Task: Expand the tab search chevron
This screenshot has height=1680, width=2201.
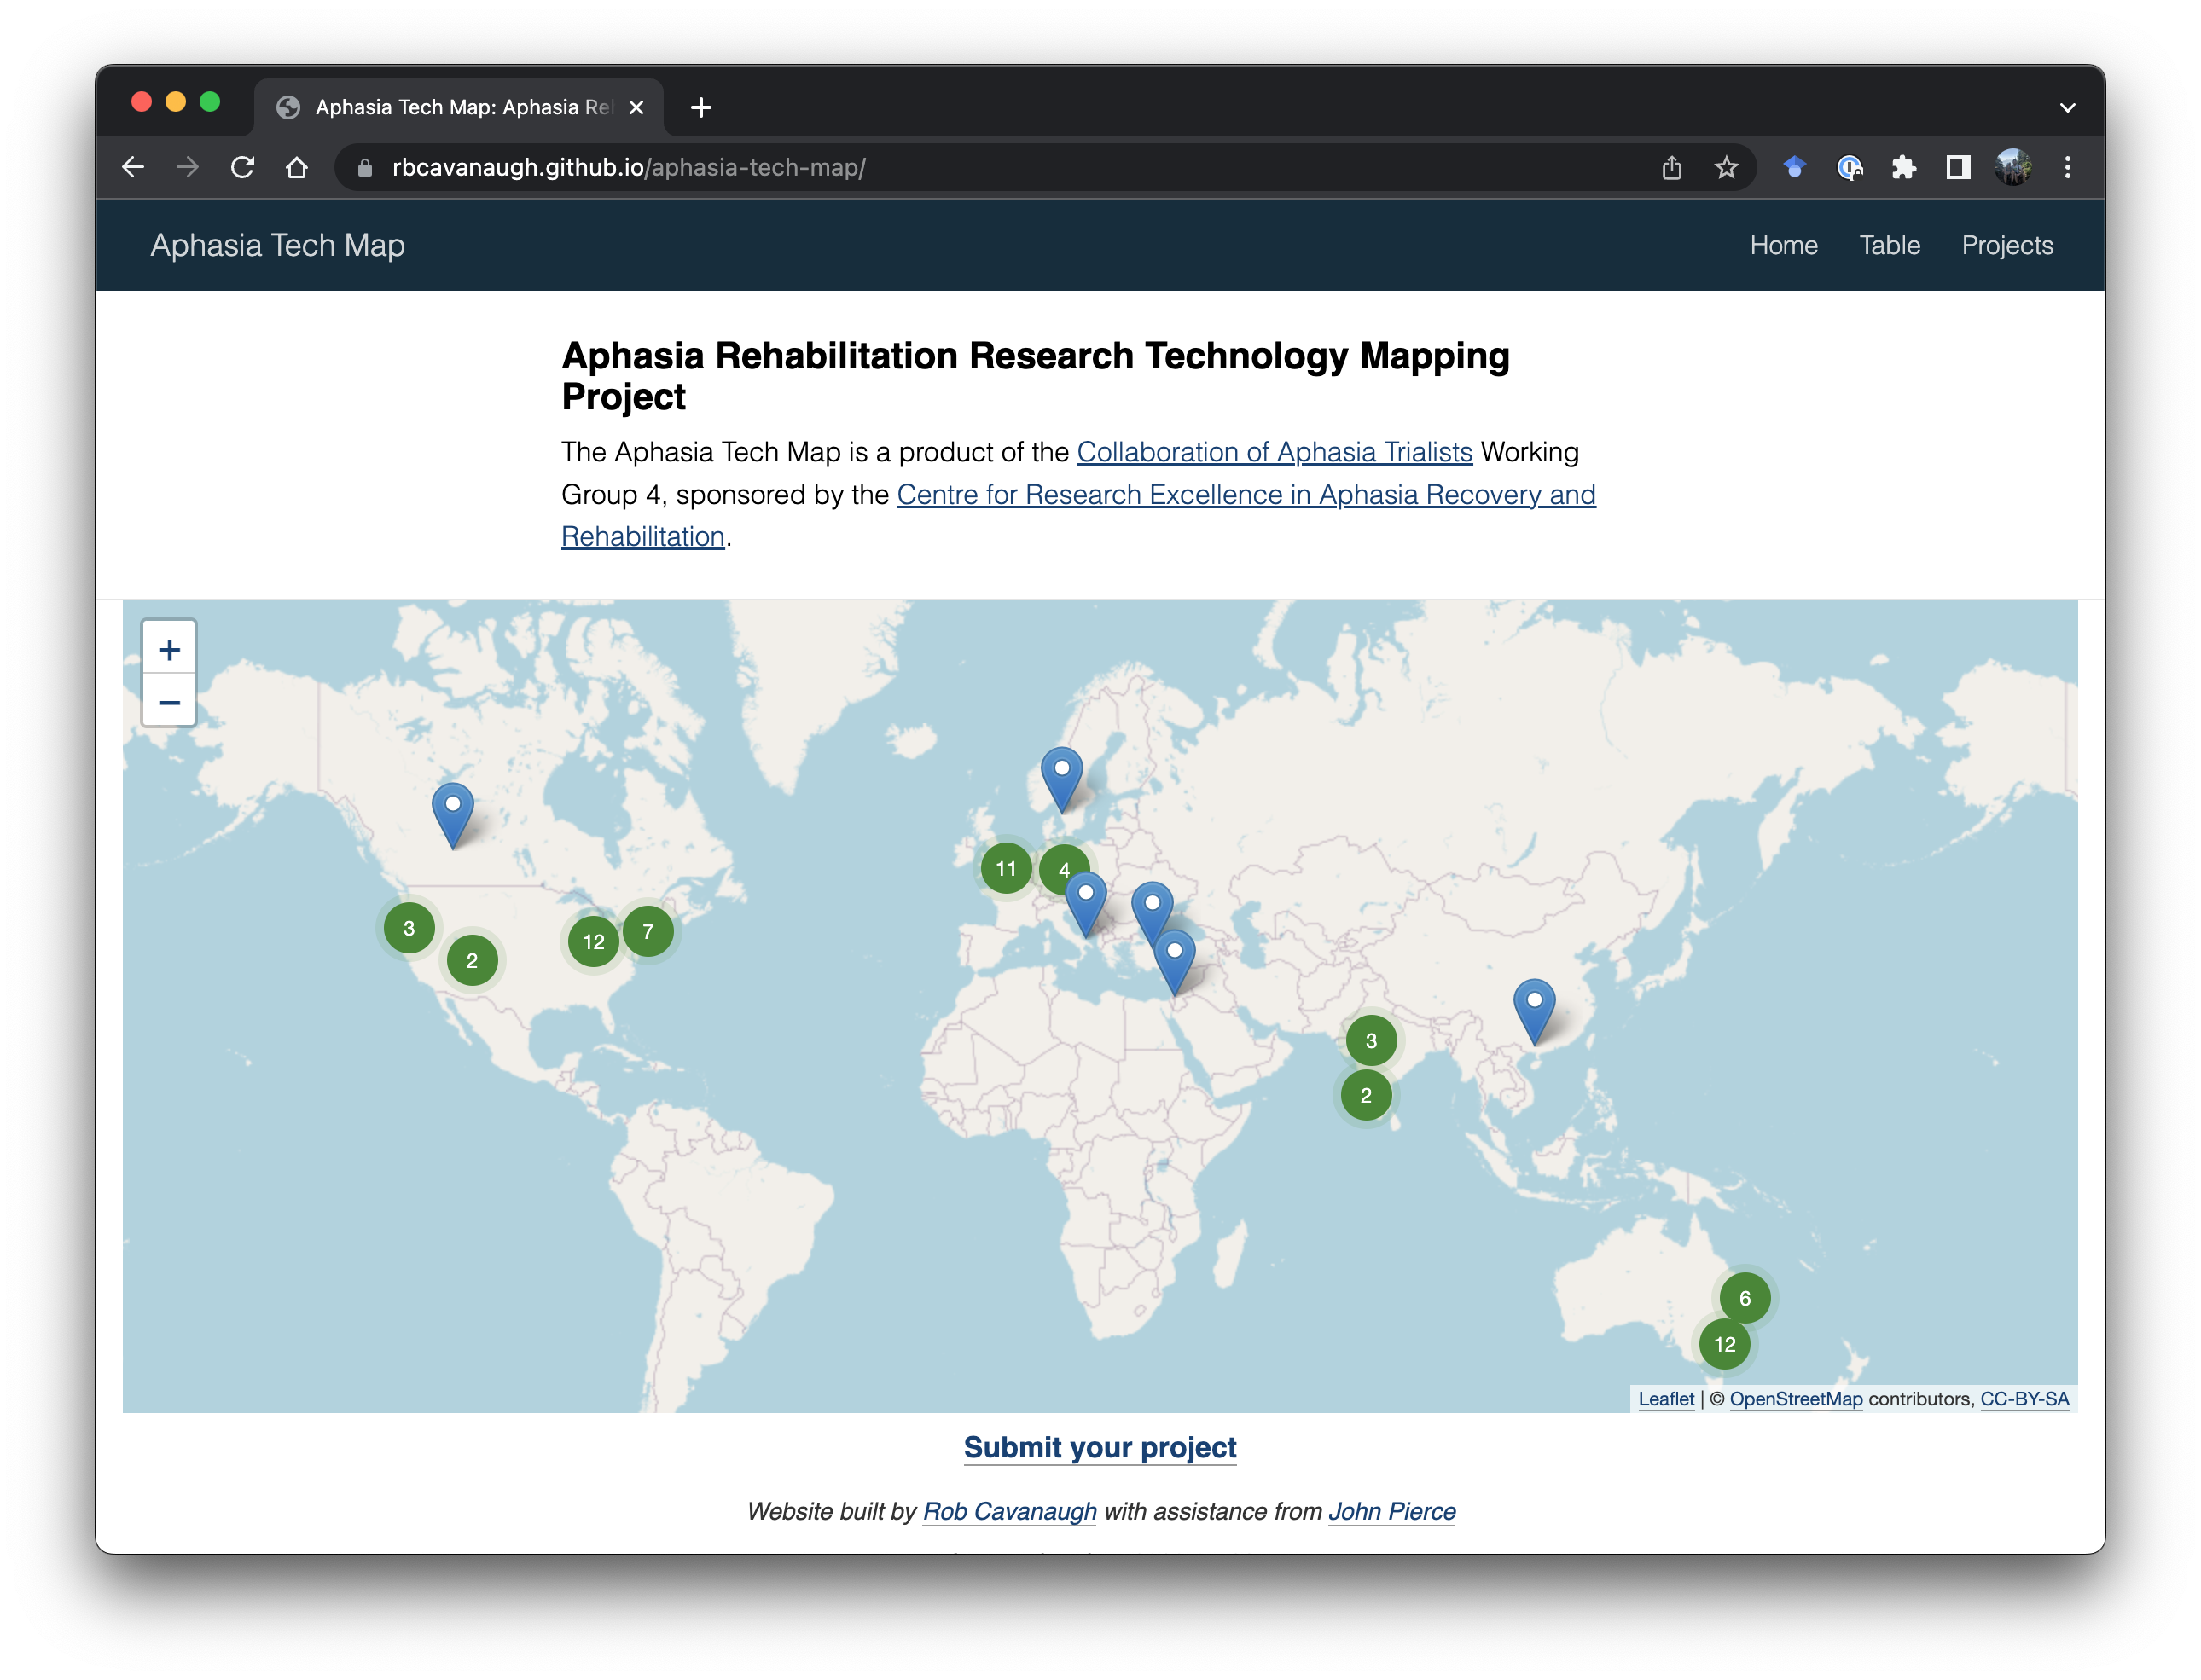Action: [2067, 107]
